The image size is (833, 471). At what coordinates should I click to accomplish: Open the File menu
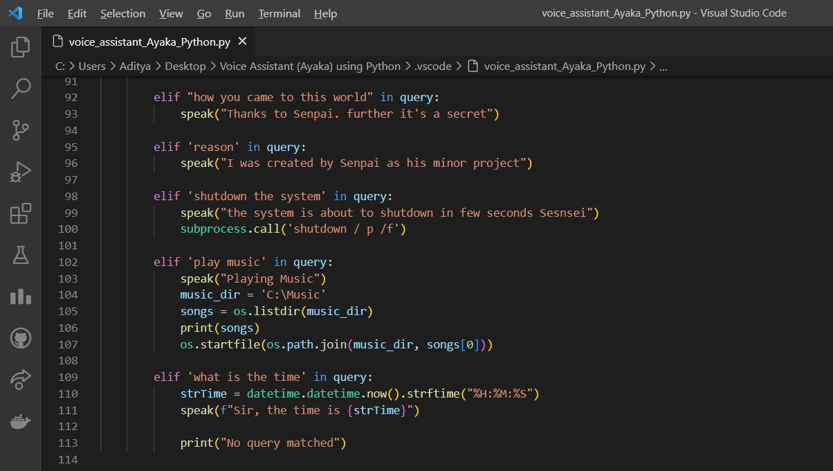click(46, 13)
